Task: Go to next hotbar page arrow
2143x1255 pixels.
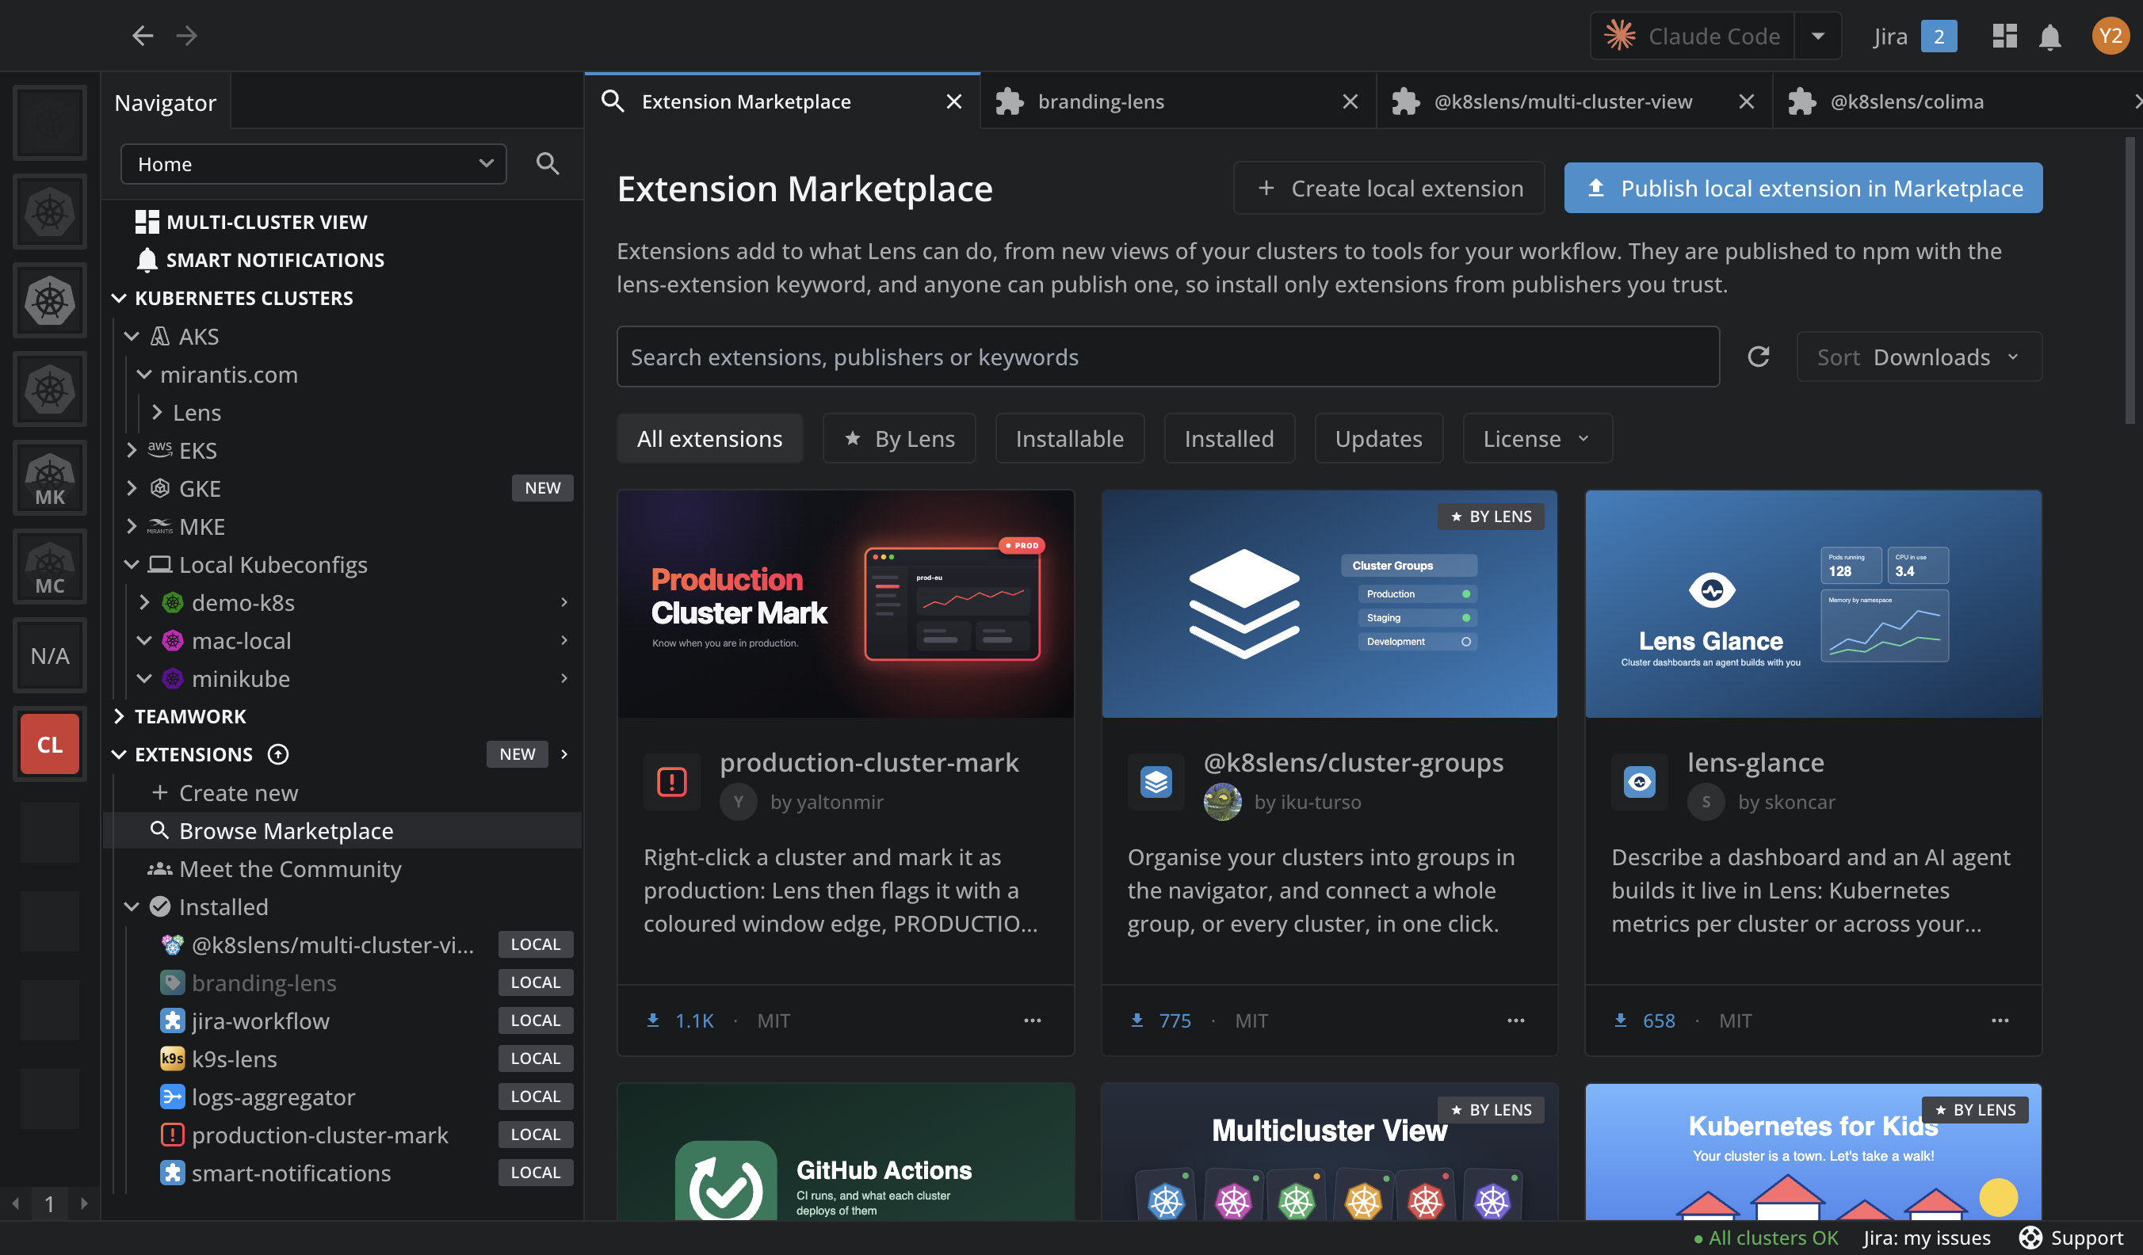Action: (x=83, y=1204)
